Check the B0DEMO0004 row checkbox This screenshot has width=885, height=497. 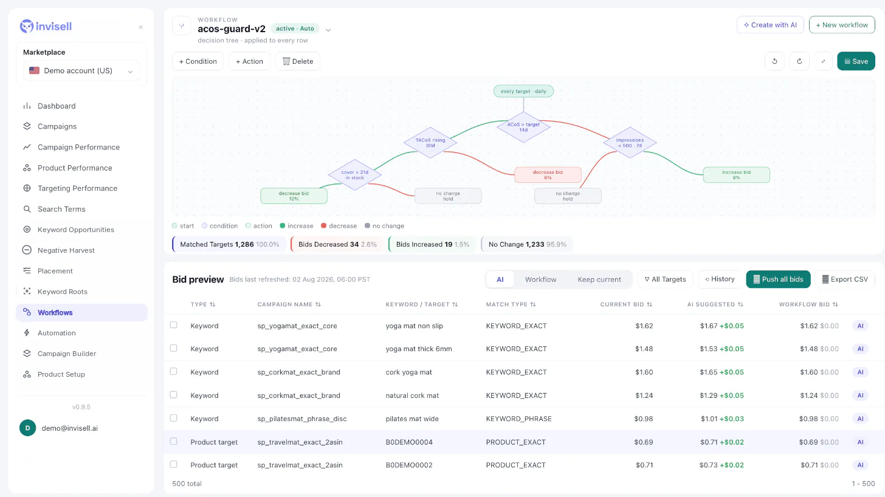click(x=173, y=441)
